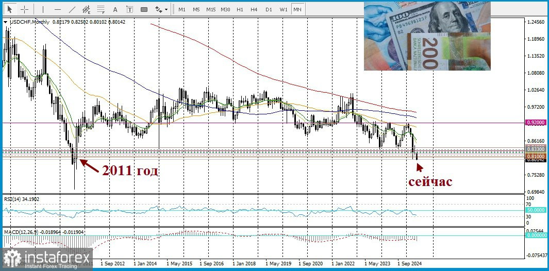Click the 'RSI(14) 34.1902' indicator label
Viewport: 549px width, 271px height.
21,199
